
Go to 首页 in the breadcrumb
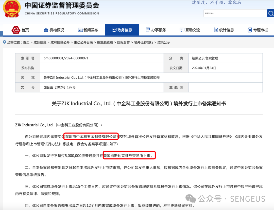tap(26, 42)
